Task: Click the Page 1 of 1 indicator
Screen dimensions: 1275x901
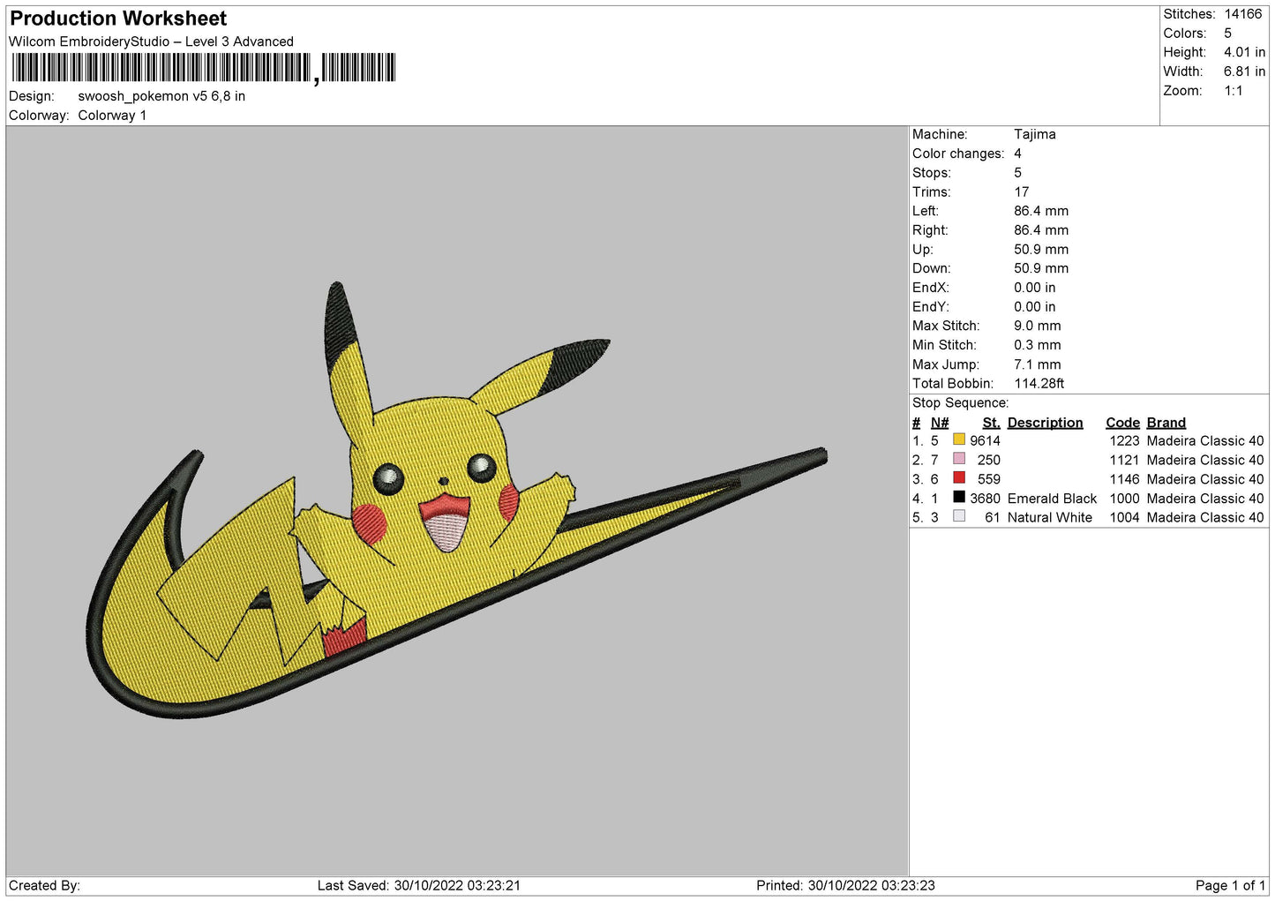Action: (x=1230, y=885)
